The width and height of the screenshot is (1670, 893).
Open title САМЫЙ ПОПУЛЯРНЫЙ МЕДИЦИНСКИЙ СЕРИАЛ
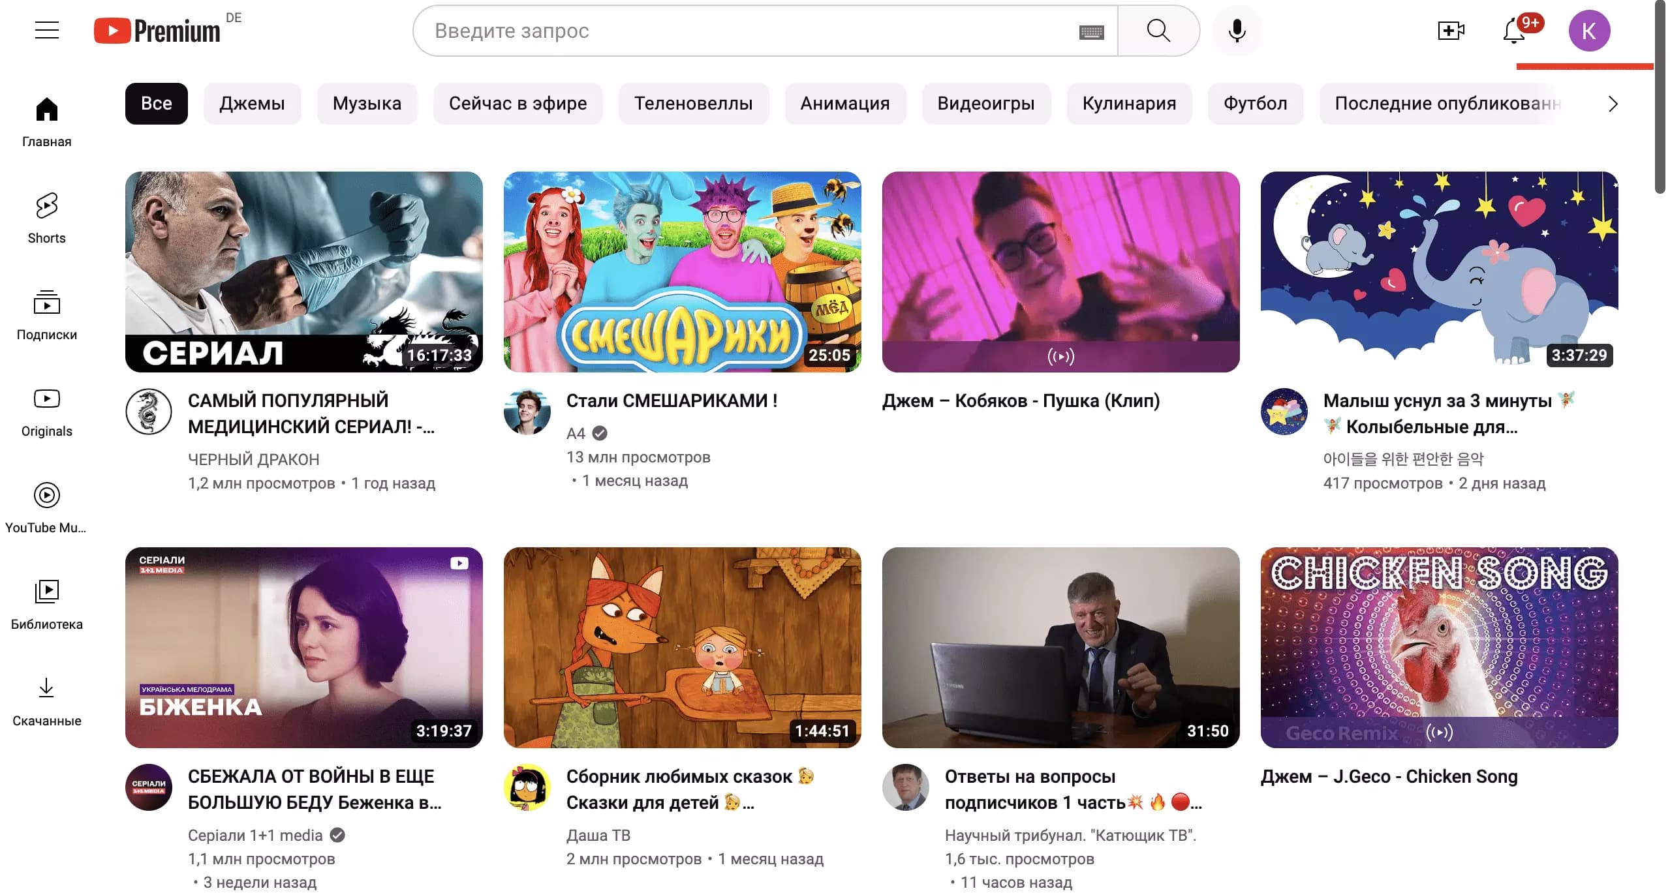311,414
